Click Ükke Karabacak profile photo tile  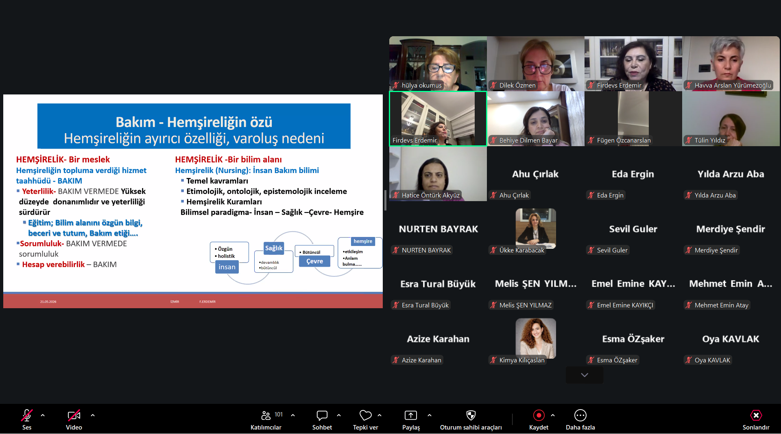pyautogui.click(x=536, y=228)
